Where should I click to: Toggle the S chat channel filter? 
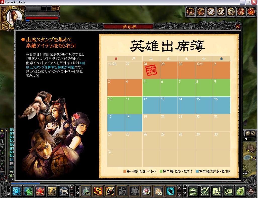[x=2, y=141]
